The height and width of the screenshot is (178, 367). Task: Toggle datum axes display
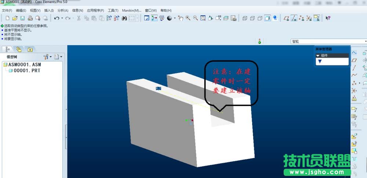[294, 18]
